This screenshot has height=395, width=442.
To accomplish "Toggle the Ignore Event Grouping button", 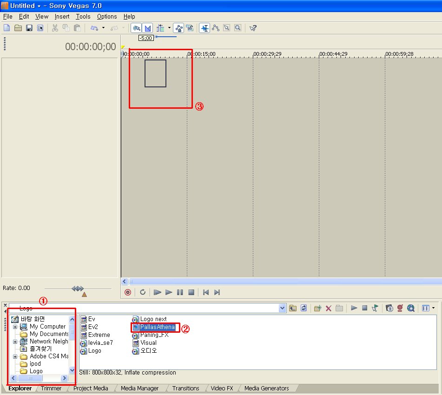I will tap(190, 28).
